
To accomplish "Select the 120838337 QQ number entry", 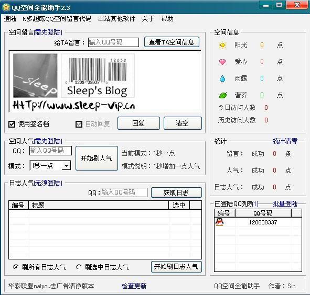I will [263, 222].
